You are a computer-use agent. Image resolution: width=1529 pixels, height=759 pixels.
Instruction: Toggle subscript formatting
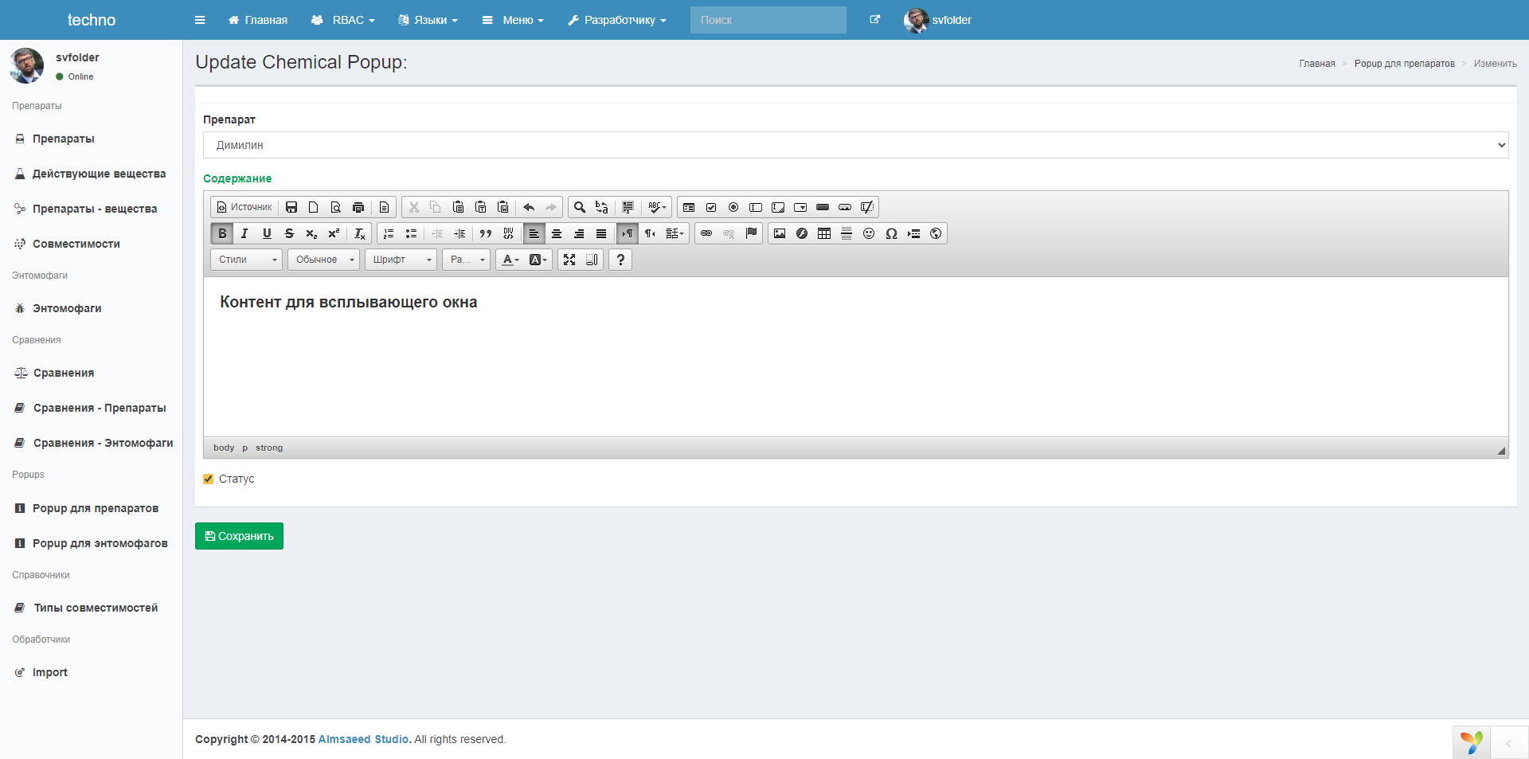pyautogui.click(x=311, y=233)
